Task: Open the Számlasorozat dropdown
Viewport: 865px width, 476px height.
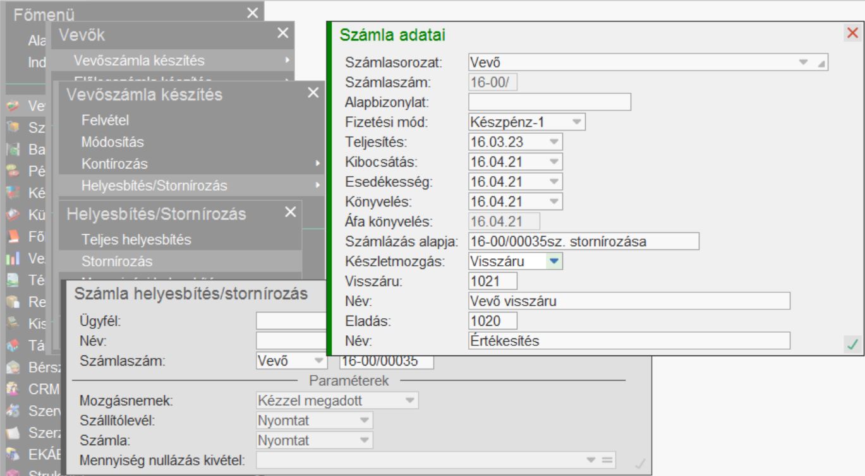Action: [x=803, y=62]
